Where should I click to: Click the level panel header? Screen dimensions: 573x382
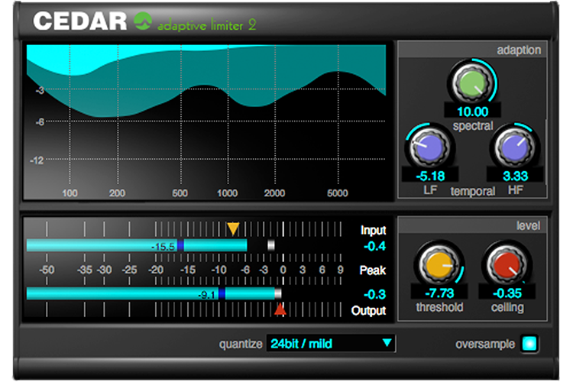(x=472, y=225)
